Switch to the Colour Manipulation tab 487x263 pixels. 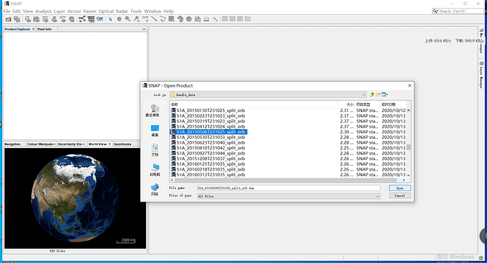pyautogui.click(x=41, y=145)
